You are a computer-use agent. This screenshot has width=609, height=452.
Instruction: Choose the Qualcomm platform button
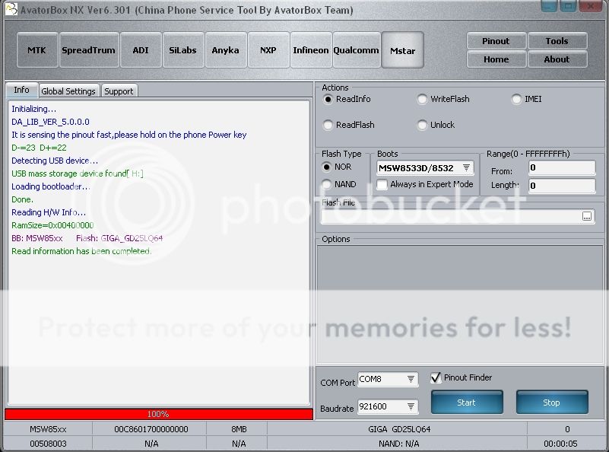356,50
